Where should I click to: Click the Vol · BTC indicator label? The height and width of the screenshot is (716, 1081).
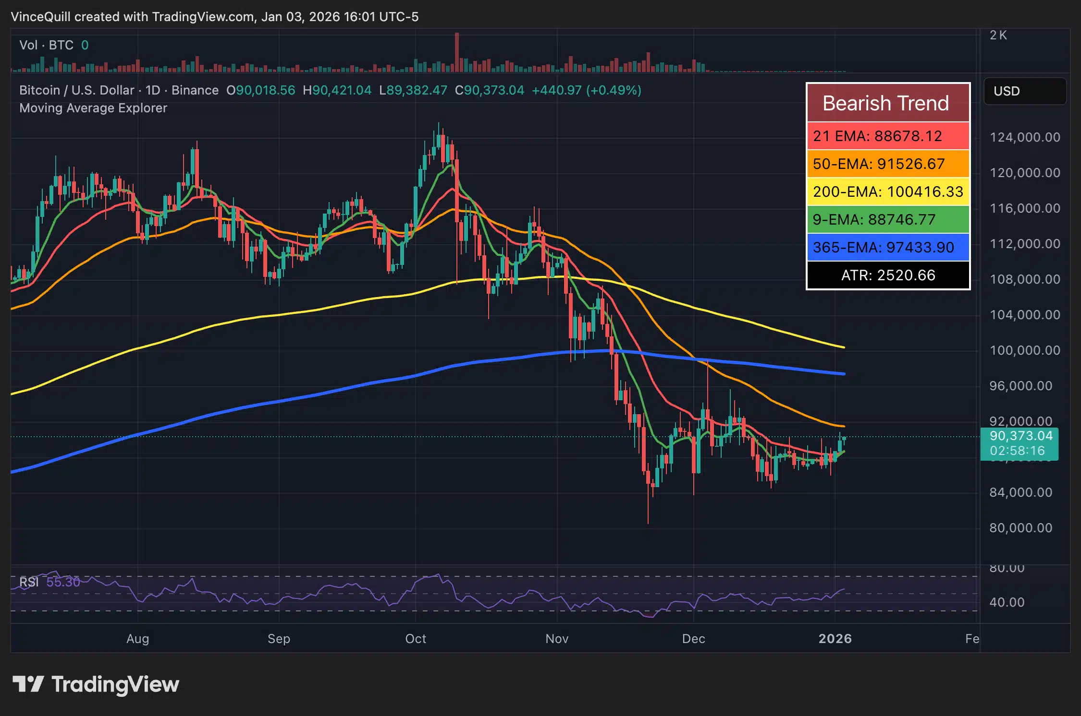coord(46,45)
